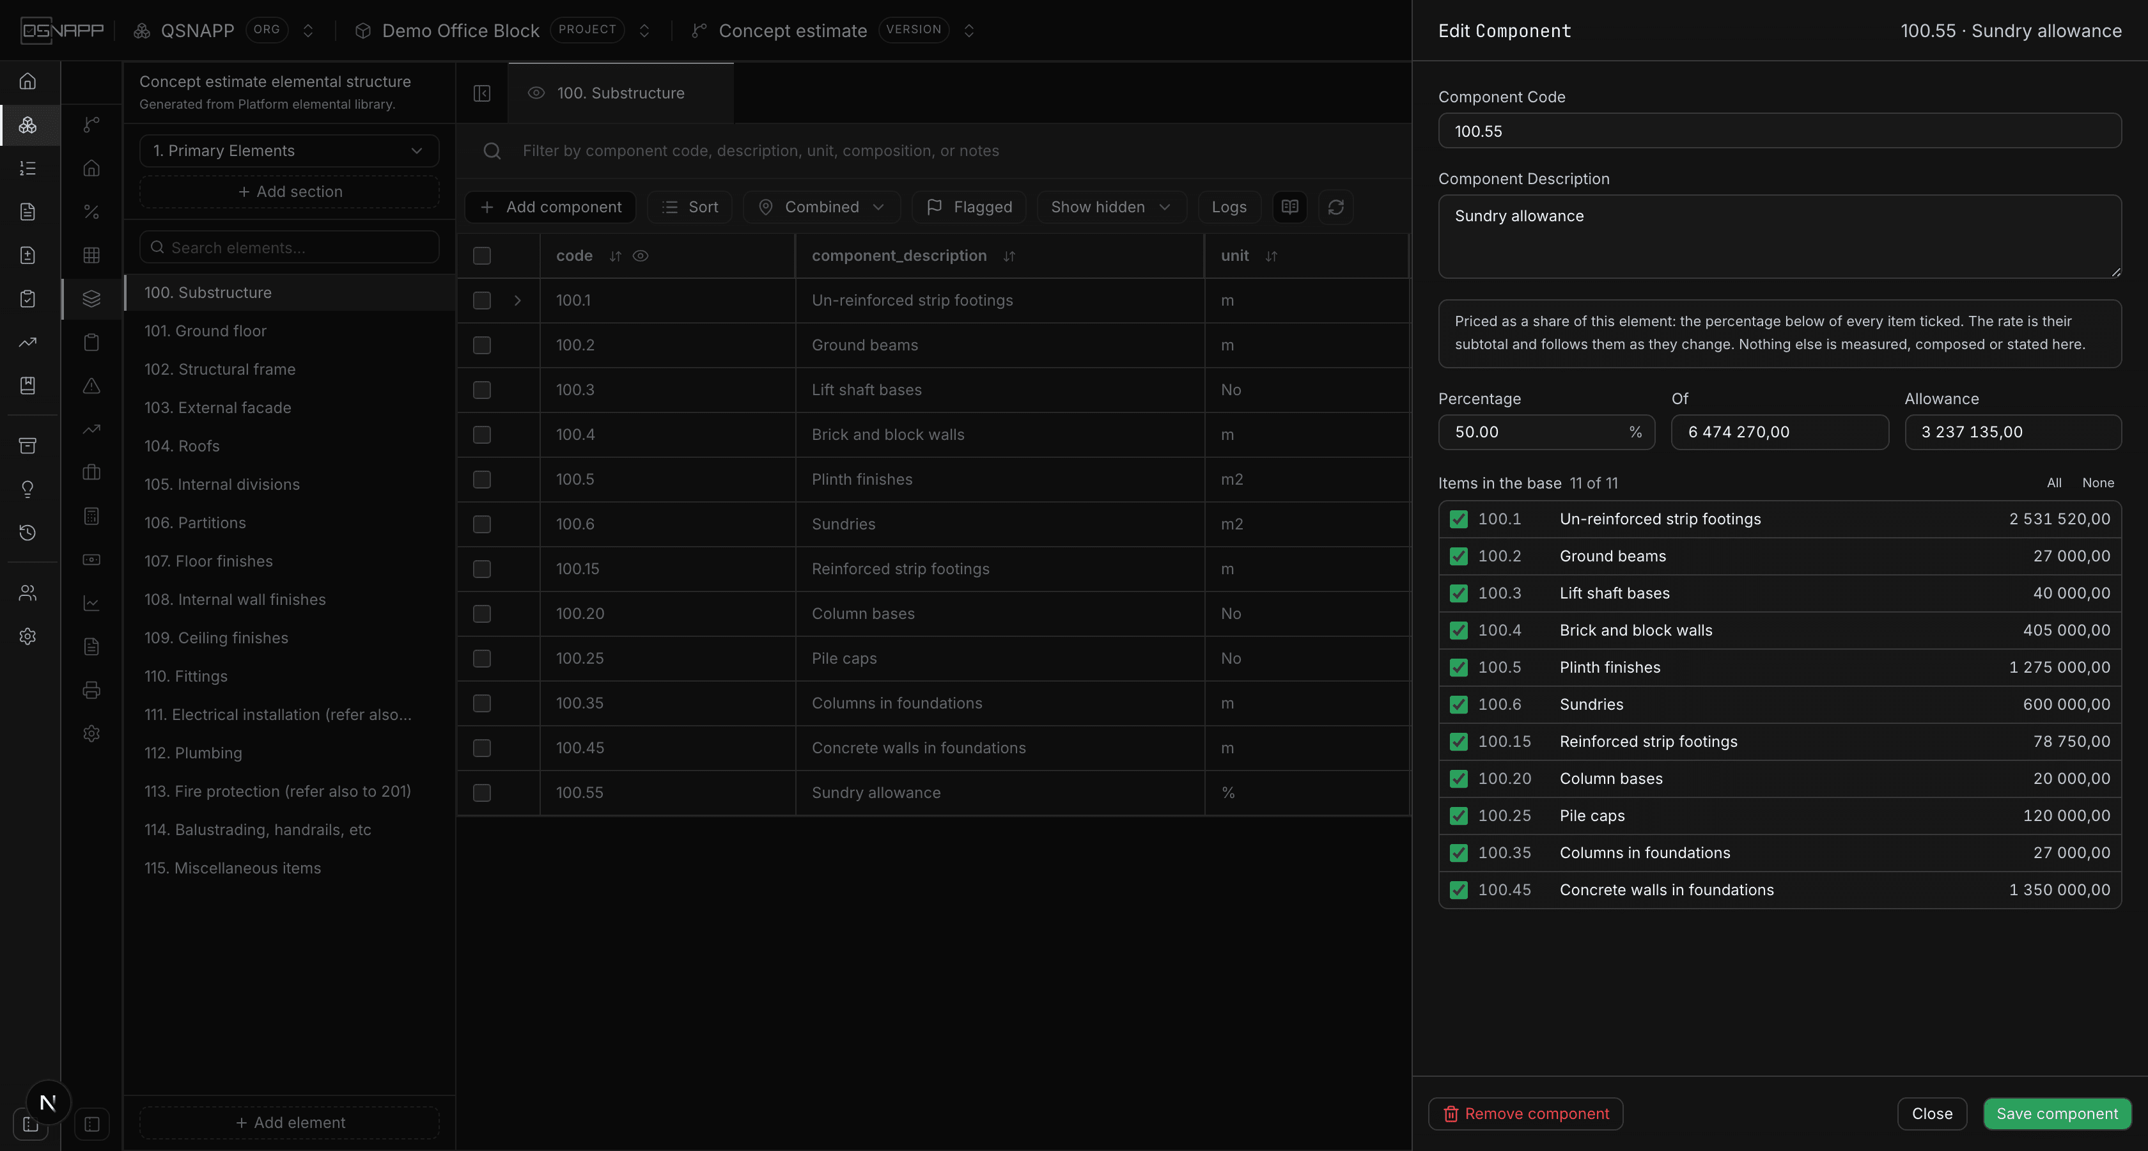This screenshot has height=1151, width=2148.
Task: Open the Combined view dropdown
Action: point(821,207)
